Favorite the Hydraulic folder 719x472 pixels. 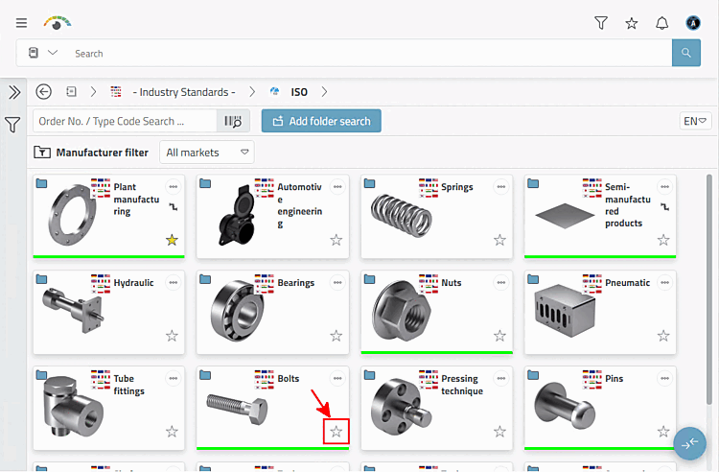(172, 336)
